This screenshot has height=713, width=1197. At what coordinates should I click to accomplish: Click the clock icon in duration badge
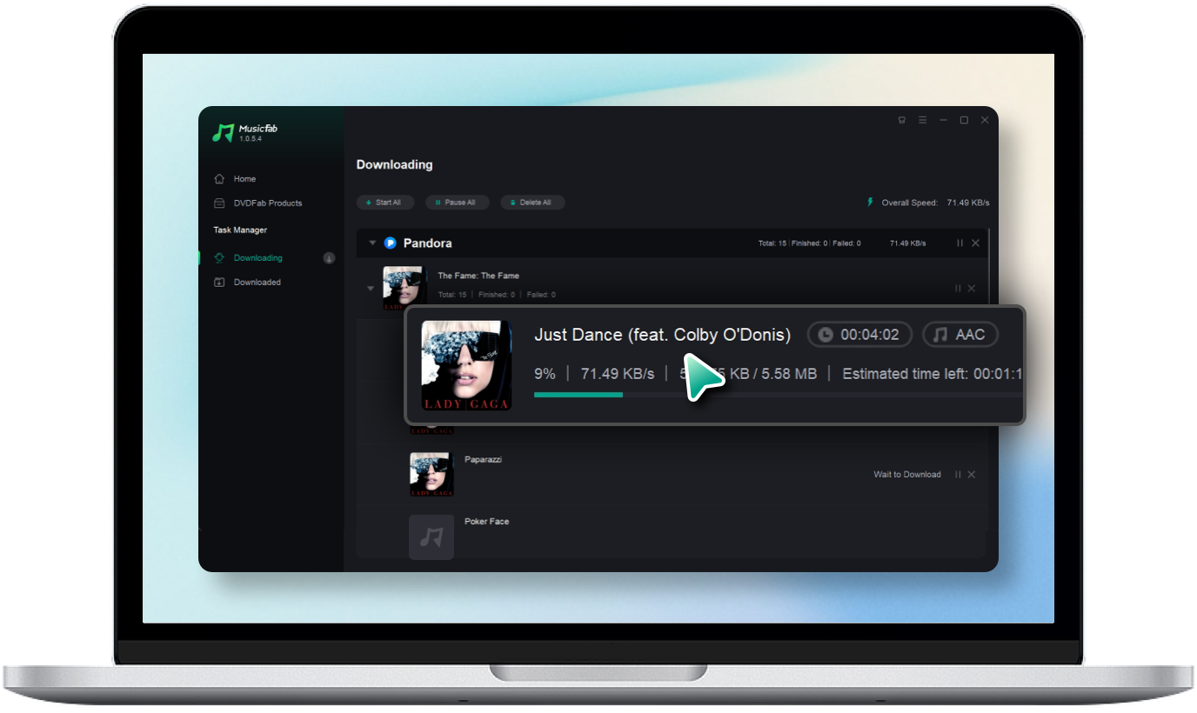(826, 335)
